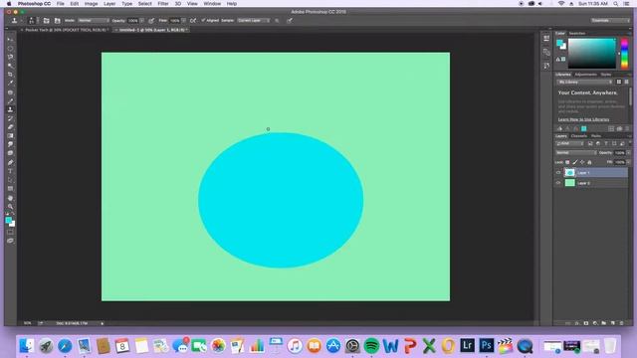Image resolution: width=637 pixels, height=358 pixels.
Task: Toggle lock all padlock icon
Action: tap(589, 162)
